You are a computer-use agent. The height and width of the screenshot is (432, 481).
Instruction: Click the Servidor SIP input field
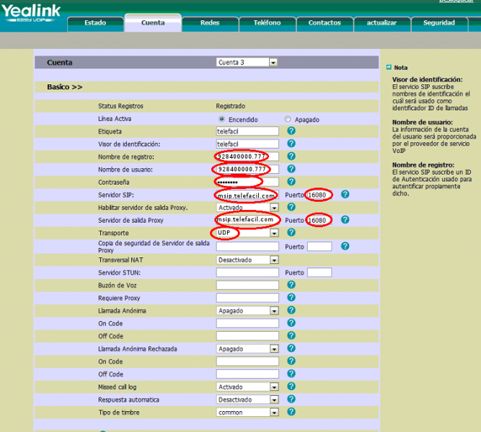click(247, 195)
